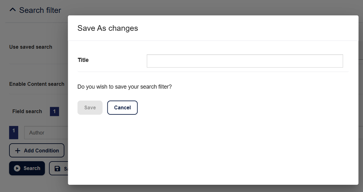Click the Search filter heading text
The width and height of the screenshot is (363, 192).
click(40, 10)
